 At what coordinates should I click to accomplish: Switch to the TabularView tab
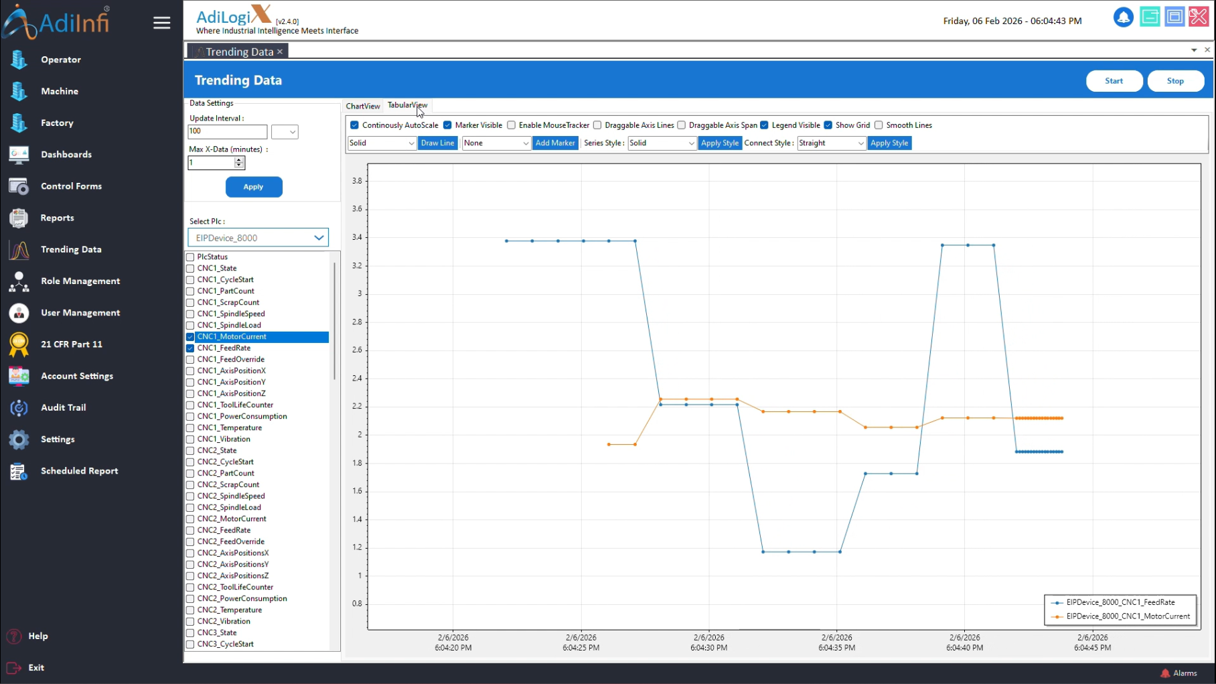pyautogui.click(x=406, y=105)
